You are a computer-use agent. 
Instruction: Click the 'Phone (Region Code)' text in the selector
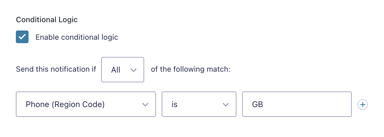(x=65, y=104)
